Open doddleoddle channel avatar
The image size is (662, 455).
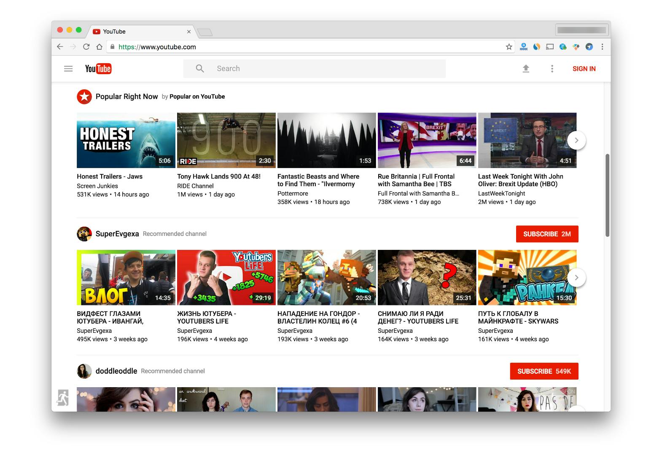[x=84, y=371]
